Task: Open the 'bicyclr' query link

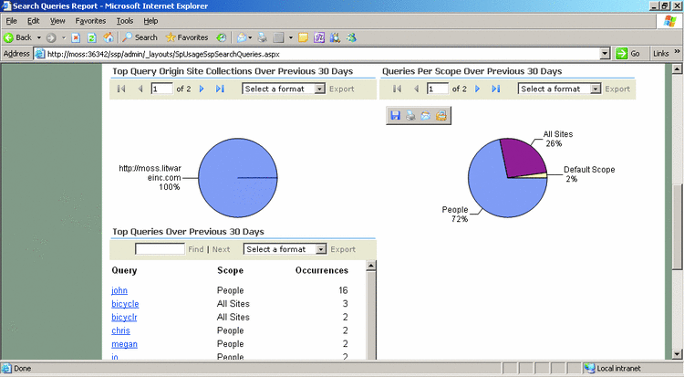Action: 124,317
